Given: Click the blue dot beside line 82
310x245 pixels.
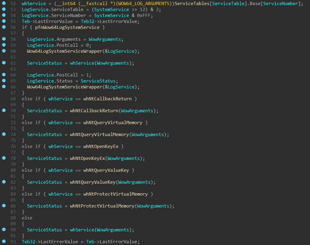Looking at the screenshot, I should click(x=4, y=182).
